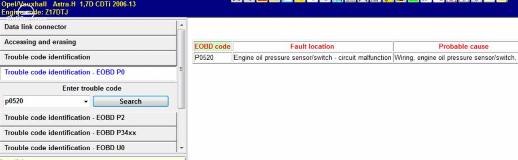Screen dimensions: 518x160
Task: Select the P0520 code cell
Action: (x=212, y=58)
